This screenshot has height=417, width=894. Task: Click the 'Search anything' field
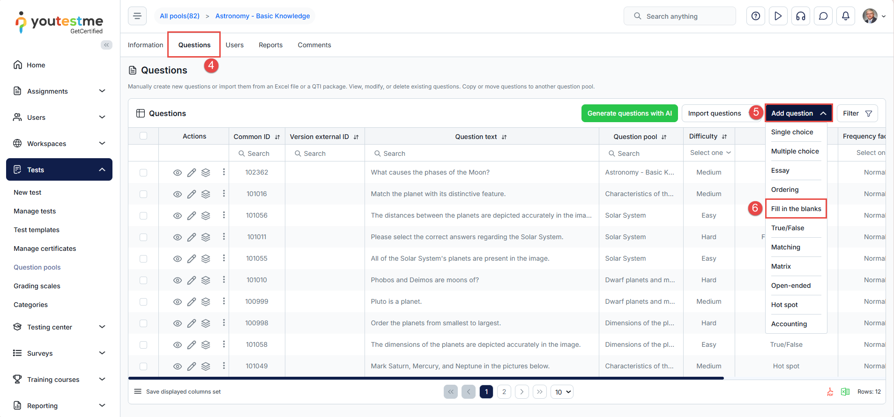click(x=679, y=16)
